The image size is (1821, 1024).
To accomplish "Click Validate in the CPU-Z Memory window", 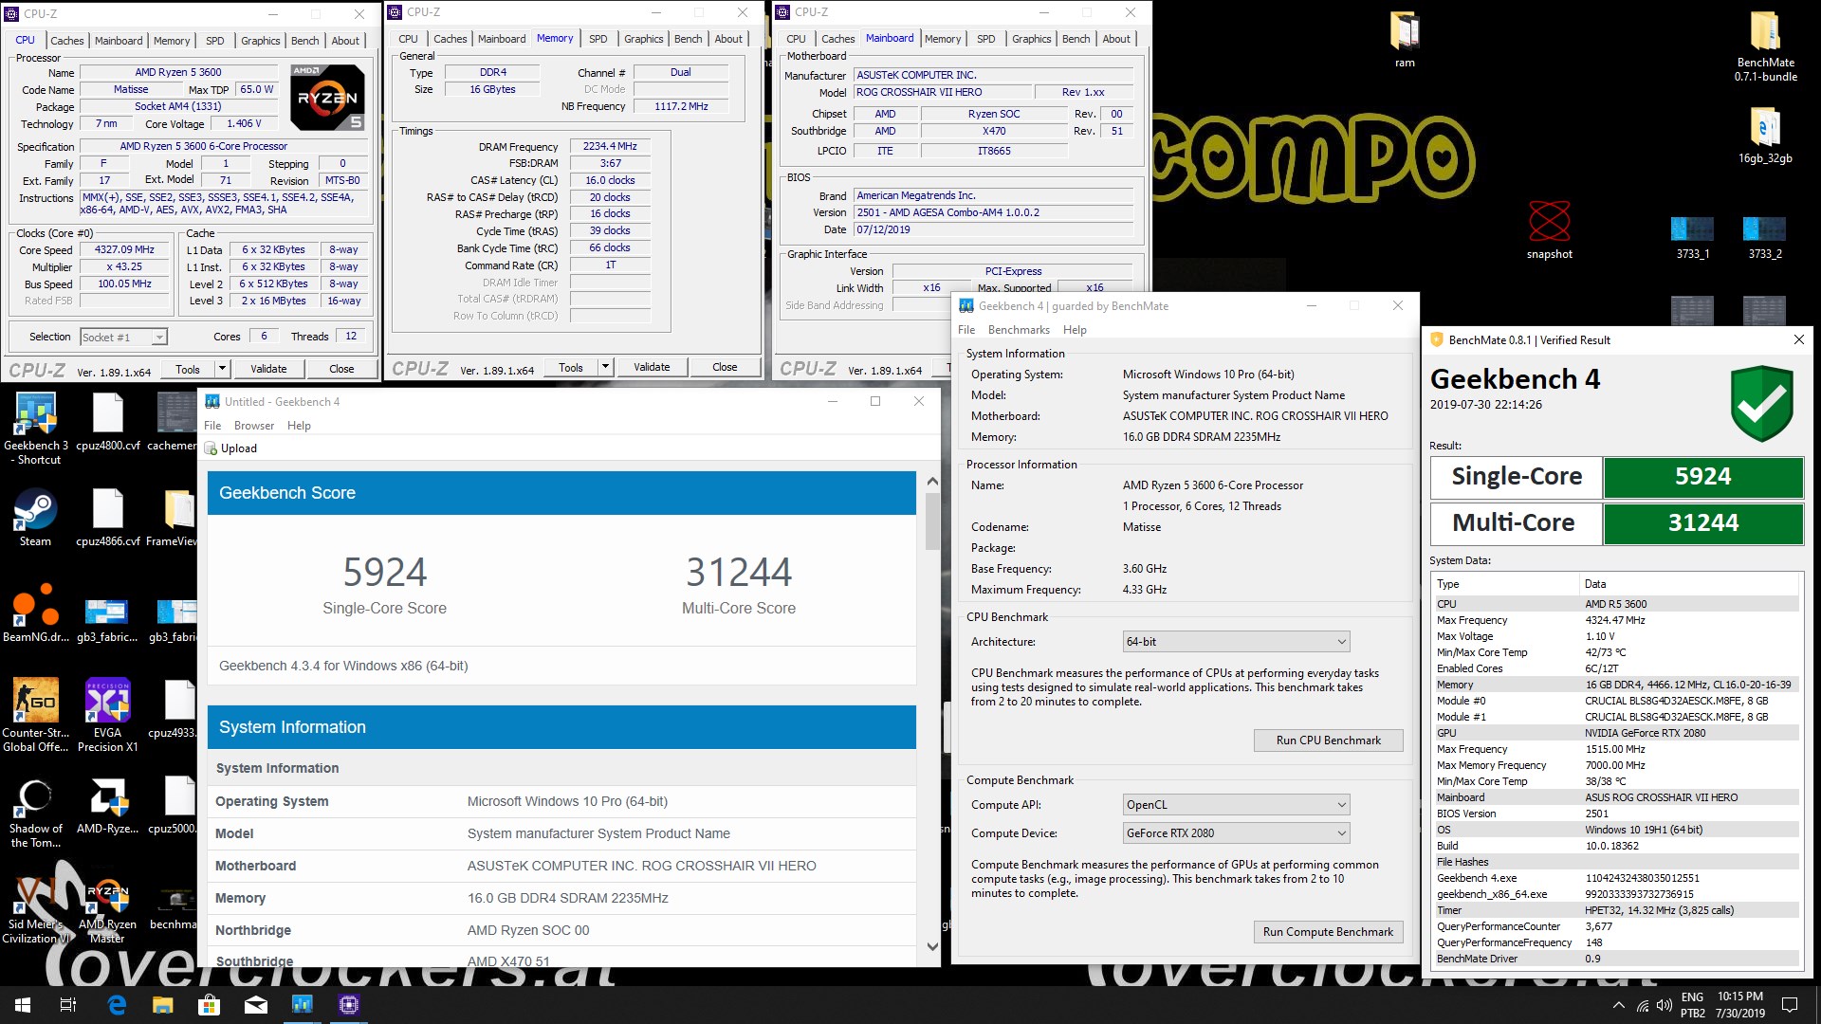I will tap(652, 367).
